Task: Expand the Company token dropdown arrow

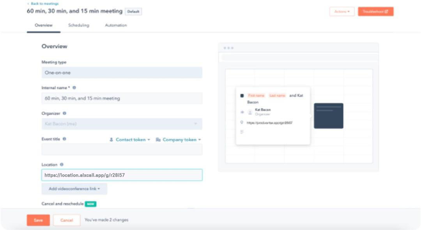Action: (200, 140)
